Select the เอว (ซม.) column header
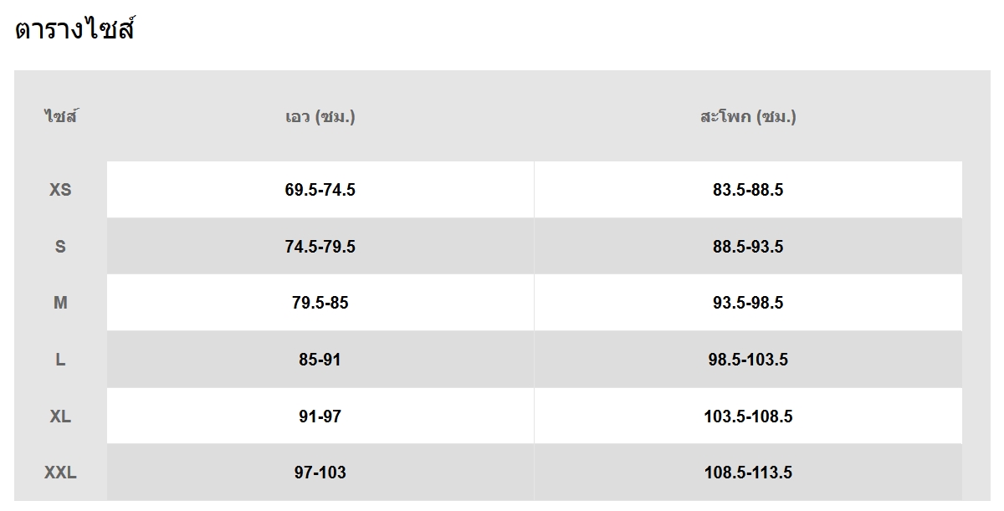 320,116
